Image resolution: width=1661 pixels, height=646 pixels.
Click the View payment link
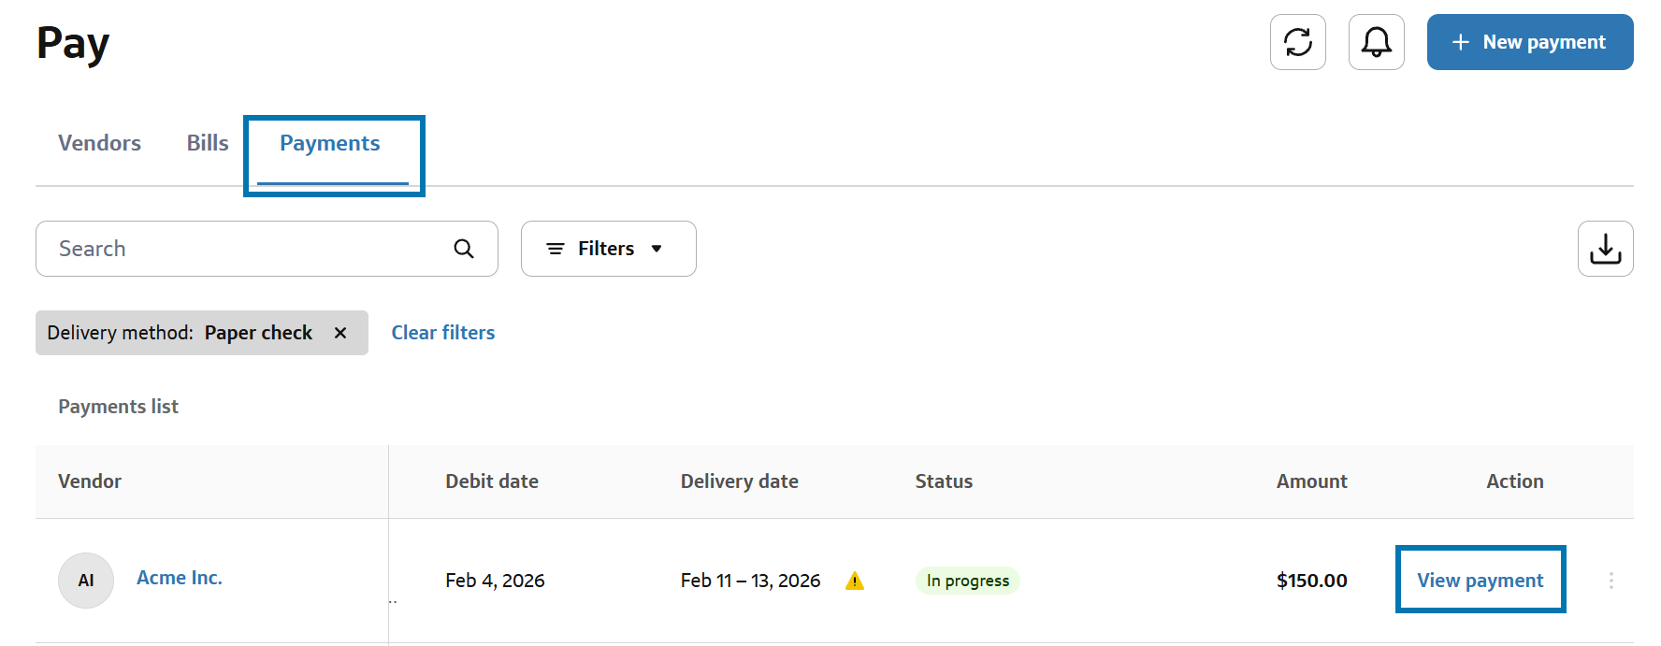coord(1480,581)
